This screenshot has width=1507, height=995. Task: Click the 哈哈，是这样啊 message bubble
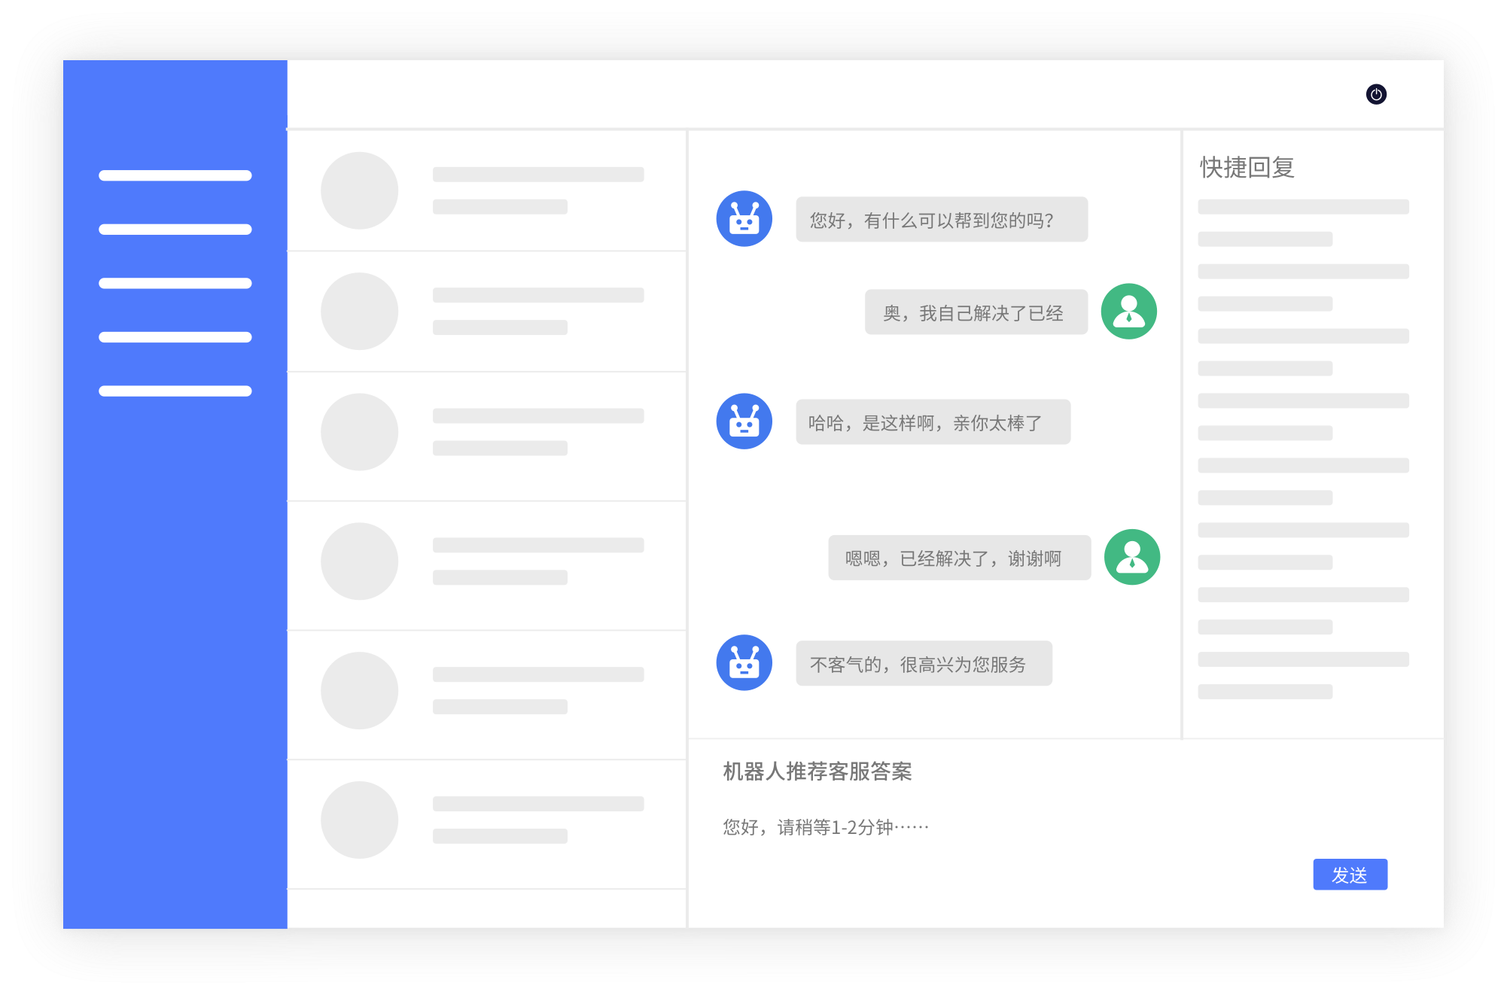tap(933, 422)
